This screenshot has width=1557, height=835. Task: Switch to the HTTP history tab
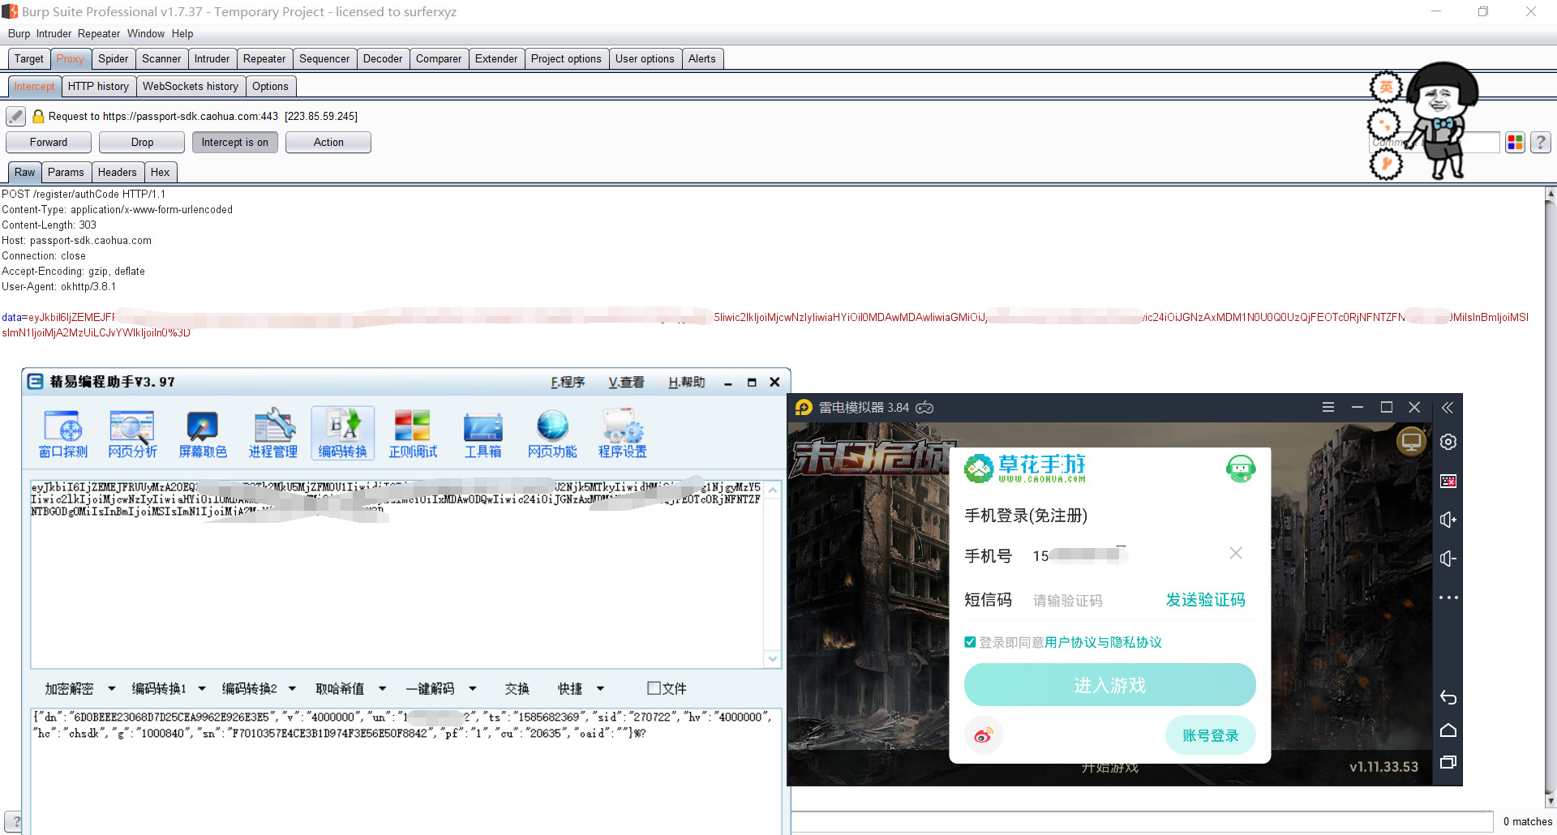coord(98,87)
